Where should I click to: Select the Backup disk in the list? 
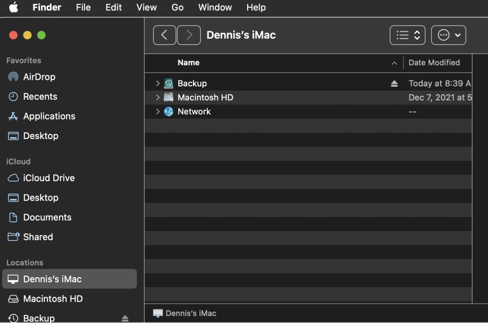(192, 83)
